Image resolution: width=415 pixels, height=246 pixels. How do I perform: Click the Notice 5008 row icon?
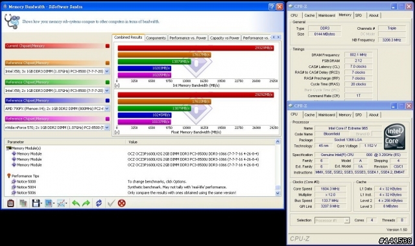14,181
